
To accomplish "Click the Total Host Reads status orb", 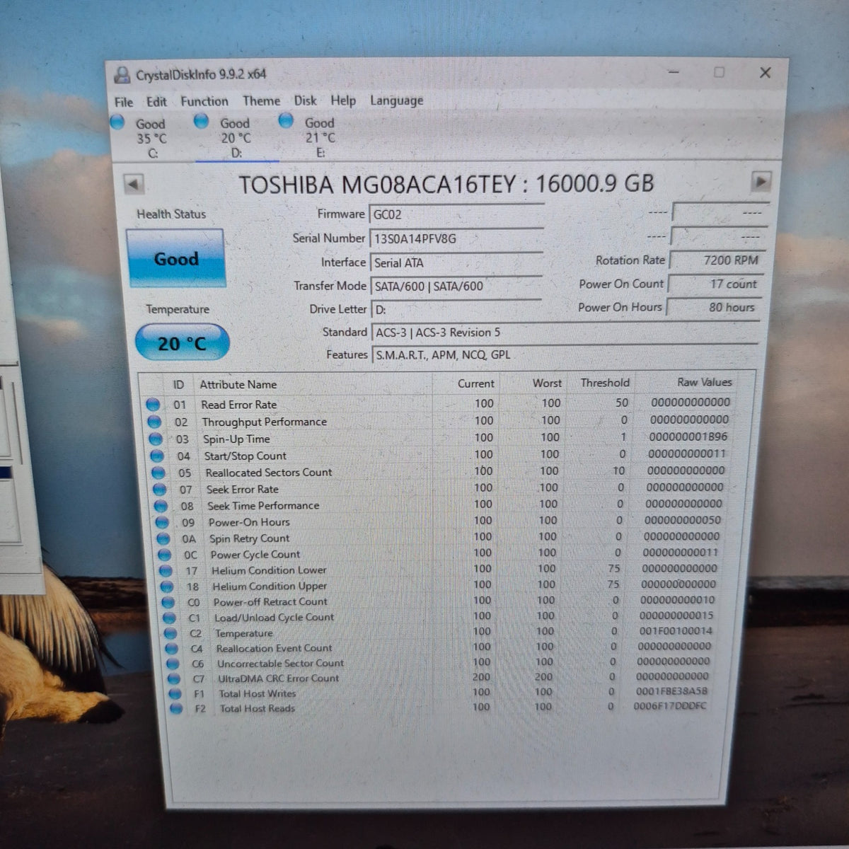I will (176, 707).
